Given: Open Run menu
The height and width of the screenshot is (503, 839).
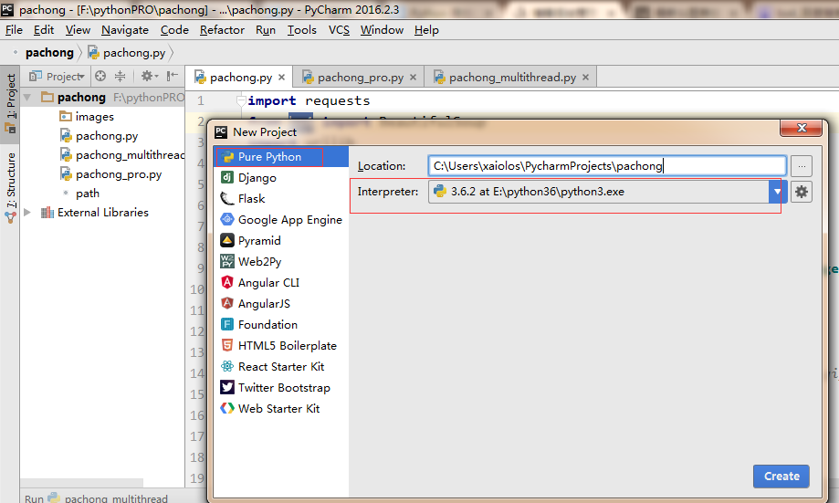Looking at the screenshot, I should 266,30.
